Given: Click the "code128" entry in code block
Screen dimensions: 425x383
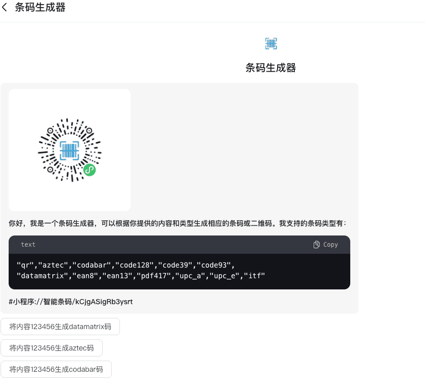Looking at the screenshot, I should (136, 265).
